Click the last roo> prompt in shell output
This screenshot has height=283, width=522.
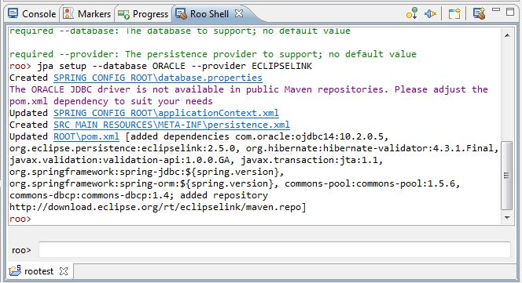[20, 219]
